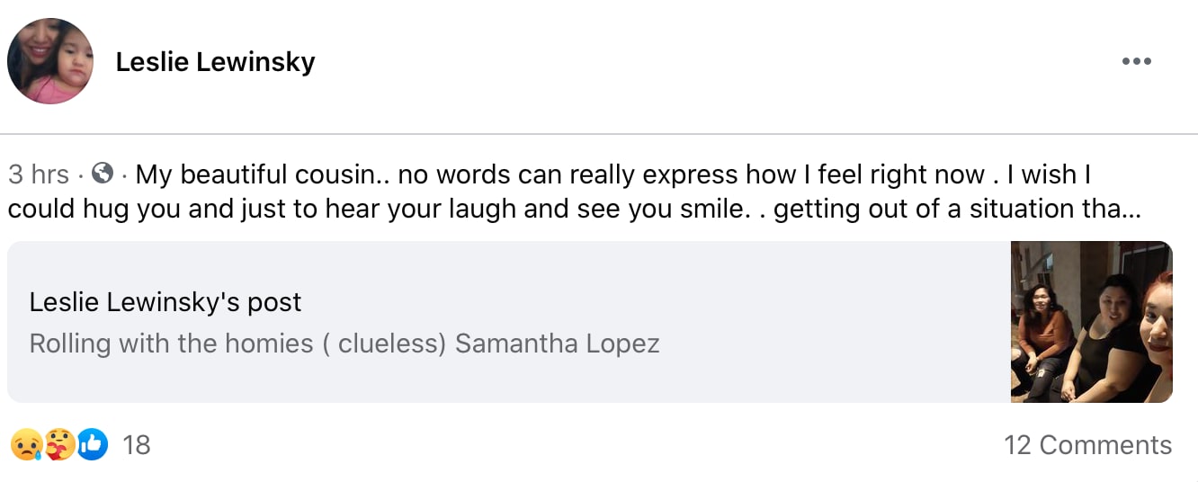Click the "Leslie Lewinsky's post" preview title

click(165, 302)
